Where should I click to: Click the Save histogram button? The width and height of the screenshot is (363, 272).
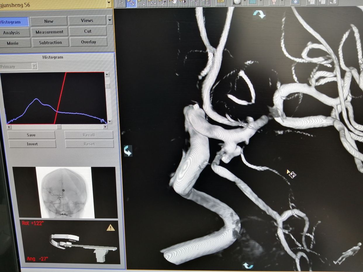(x=31, y=135)
